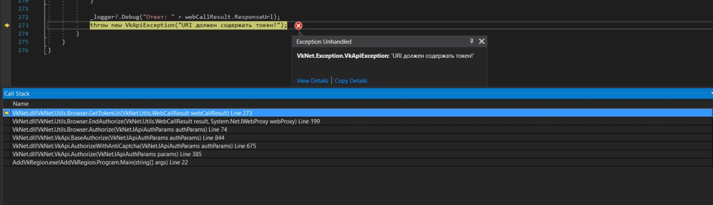
Task: Click the highlighted throw statement in code
Action: click(188, 26)
